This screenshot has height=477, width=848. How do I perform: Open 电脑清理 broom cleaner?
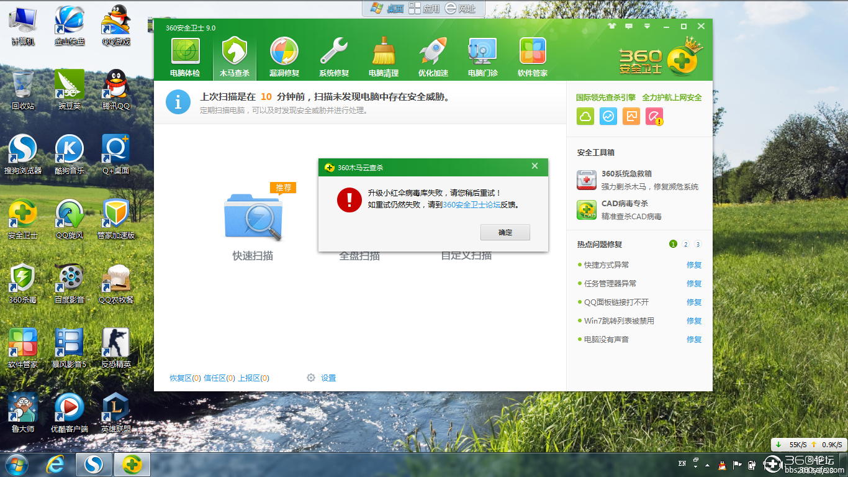click(x=384, y=58)
